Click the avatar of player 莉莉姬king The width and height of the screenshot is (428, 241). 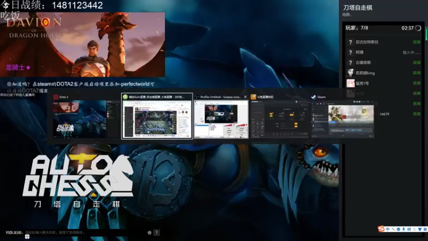click(350, 73)
